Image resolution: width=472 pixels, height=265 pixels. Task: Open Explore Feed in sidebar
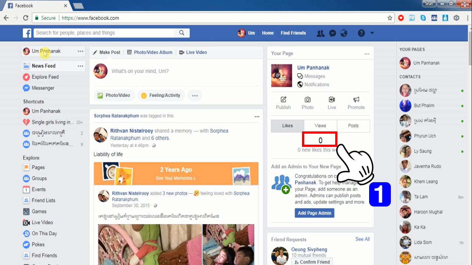[45, 77]
